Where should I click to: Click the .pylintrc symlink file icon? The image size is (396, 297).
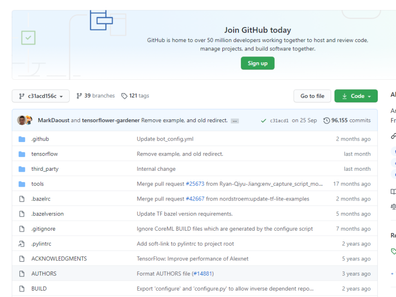[22, 244]
